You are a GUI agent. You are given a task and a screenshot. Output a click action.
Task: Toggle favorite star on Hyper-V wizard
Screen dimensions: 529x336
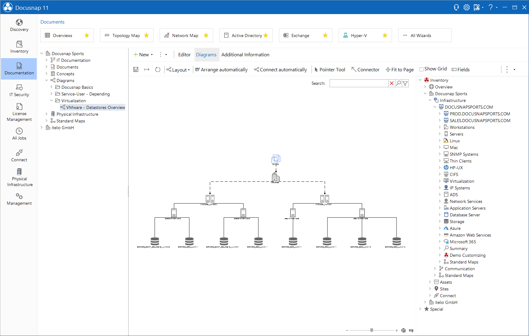click(x=385, y=35)
